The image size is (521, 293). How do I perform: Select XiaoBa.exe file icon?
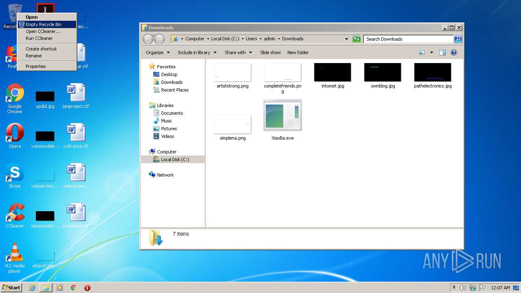click(x=282, y=115)
